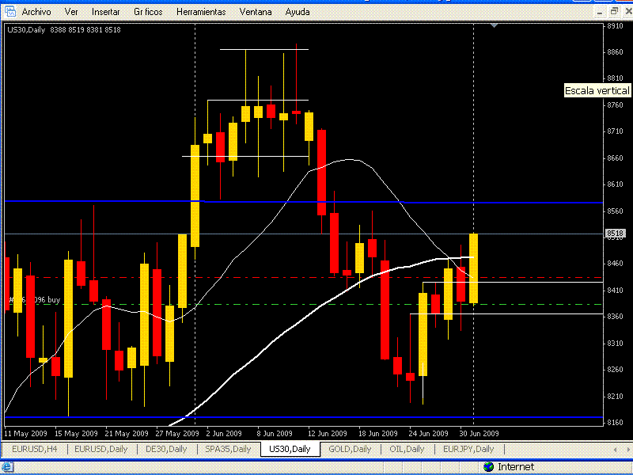This screenshot has width=633, height=475.
Task: Click the chart shift triangle marker
Action: [x=494, y=25]
